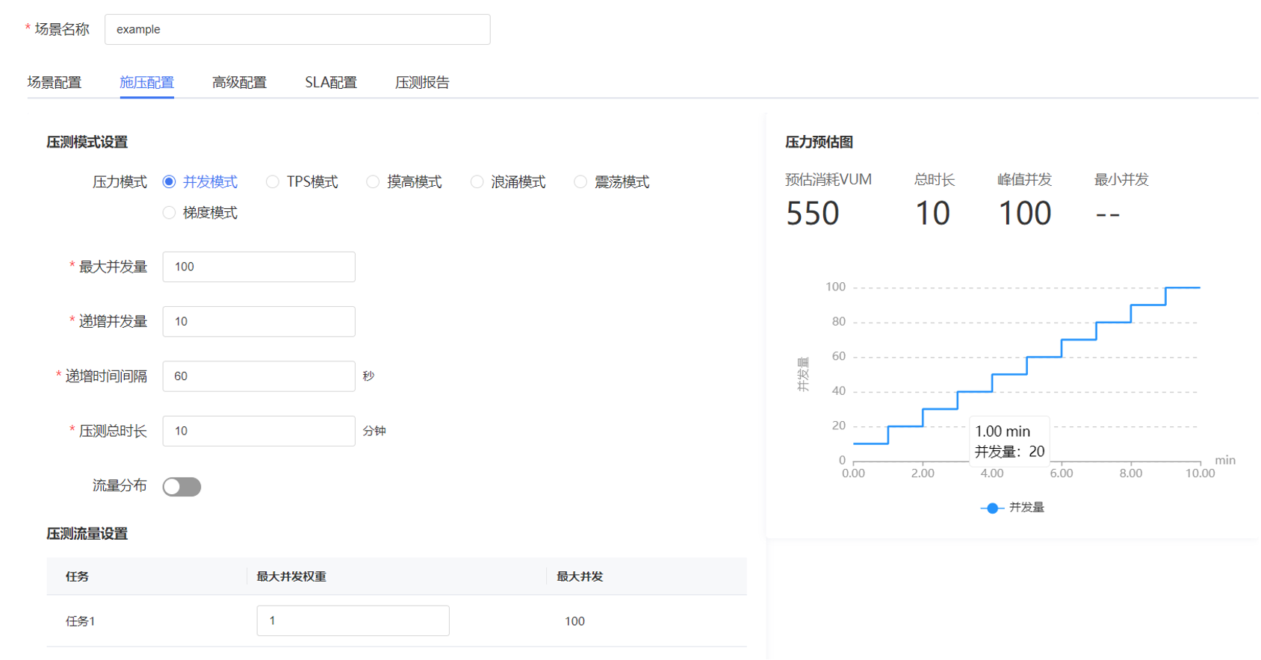Switch to the 场景配置 tab
The image size is (1261, 660).
tap(55, 82)
